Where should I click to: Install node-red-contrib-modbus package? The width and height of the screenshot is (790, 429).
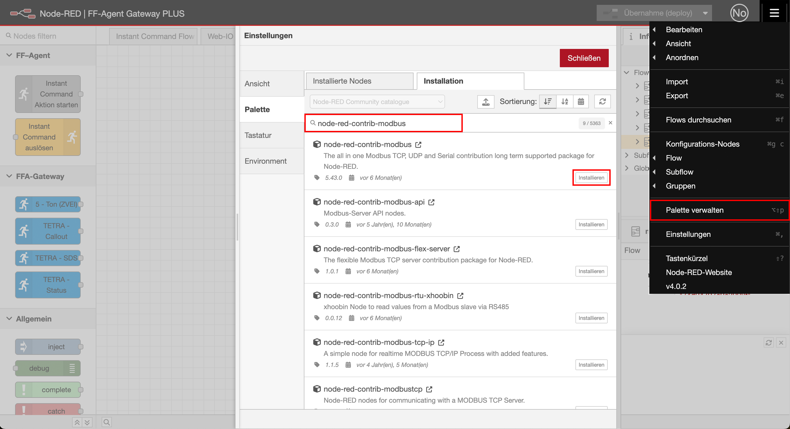[x=591, y=178]
